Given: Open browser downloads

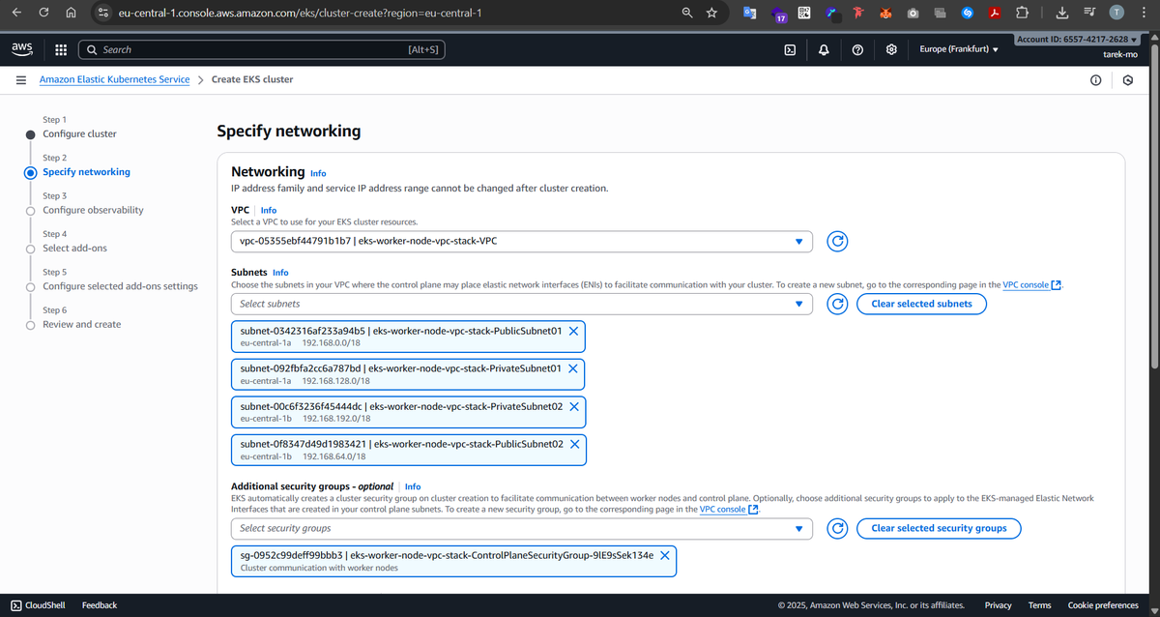Looking at the screenshot, I should [x=1061, y=13].
